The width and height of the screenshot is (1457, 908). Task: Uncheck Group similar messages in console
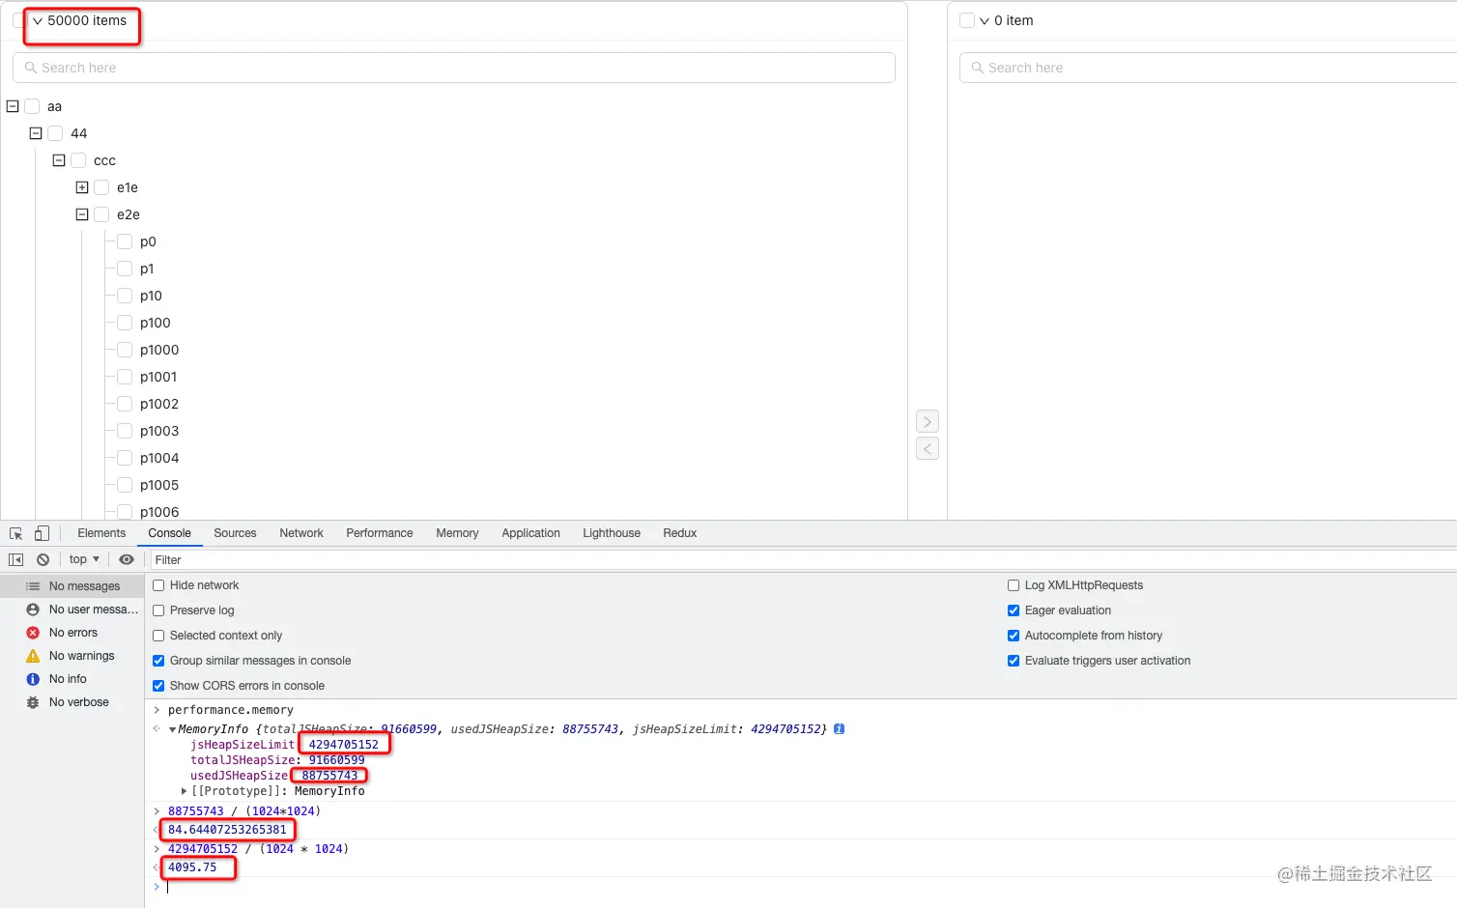pos(158,661)
